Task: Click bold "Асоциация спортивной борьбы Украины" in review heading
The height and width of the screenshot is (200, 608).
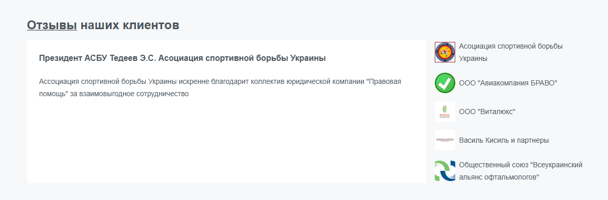Action: click(242, 58)
